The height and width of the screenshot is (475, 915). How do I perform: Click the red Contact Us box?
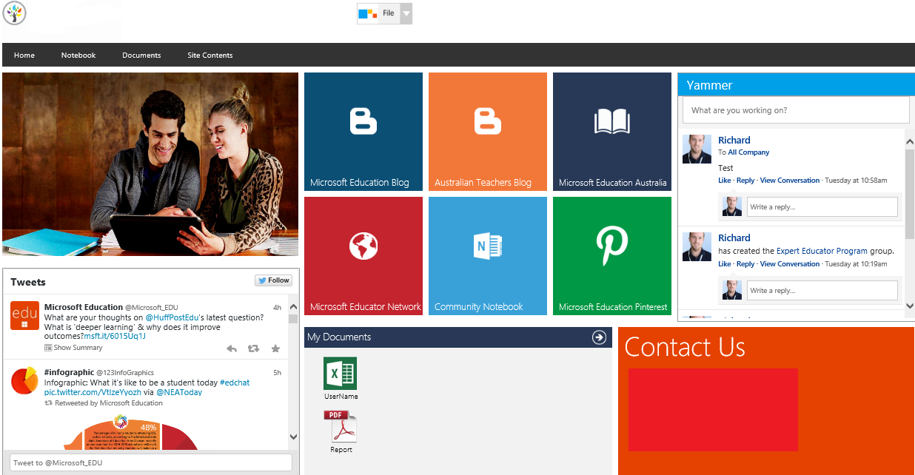[713, 410]
